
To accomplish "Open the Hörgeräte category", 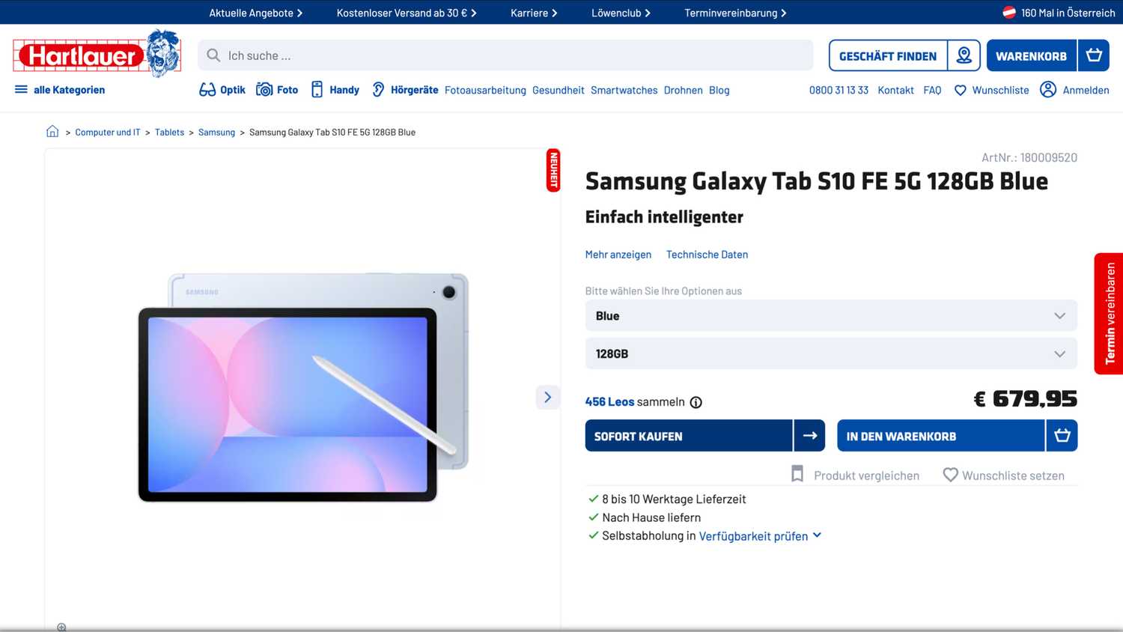I will (x=405, y=90).
